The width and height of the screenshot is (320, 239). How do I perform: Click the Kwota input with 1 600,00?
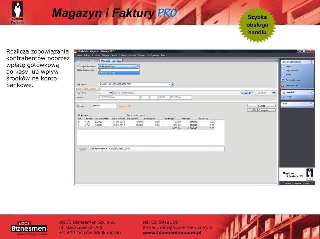coord(103,106)
